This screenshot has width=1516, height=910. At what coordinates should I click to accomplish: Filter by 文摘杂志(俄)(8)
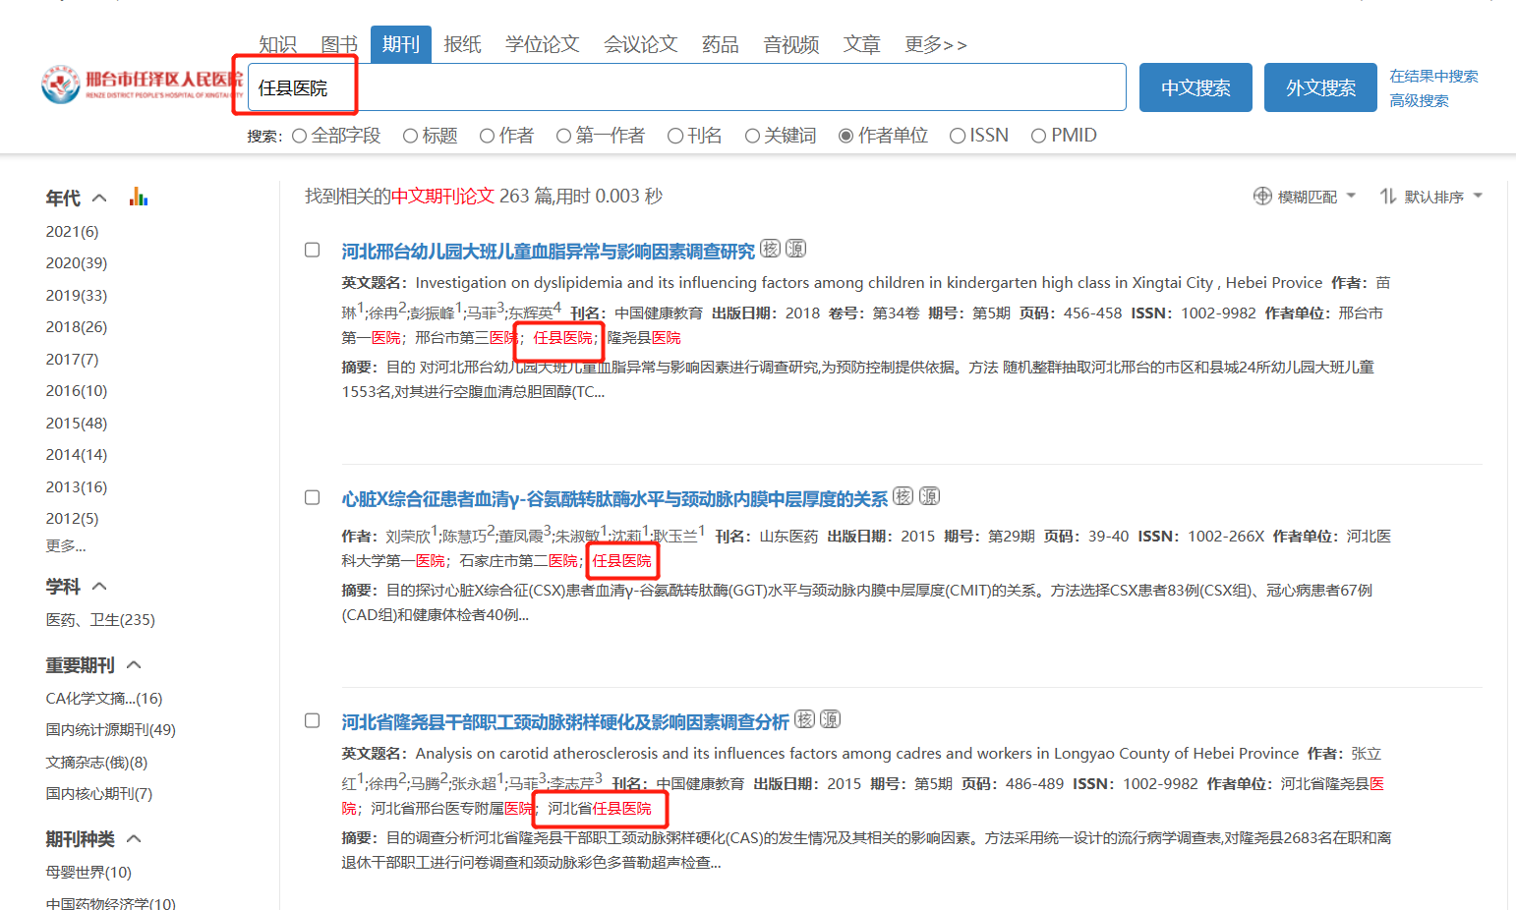96,762
